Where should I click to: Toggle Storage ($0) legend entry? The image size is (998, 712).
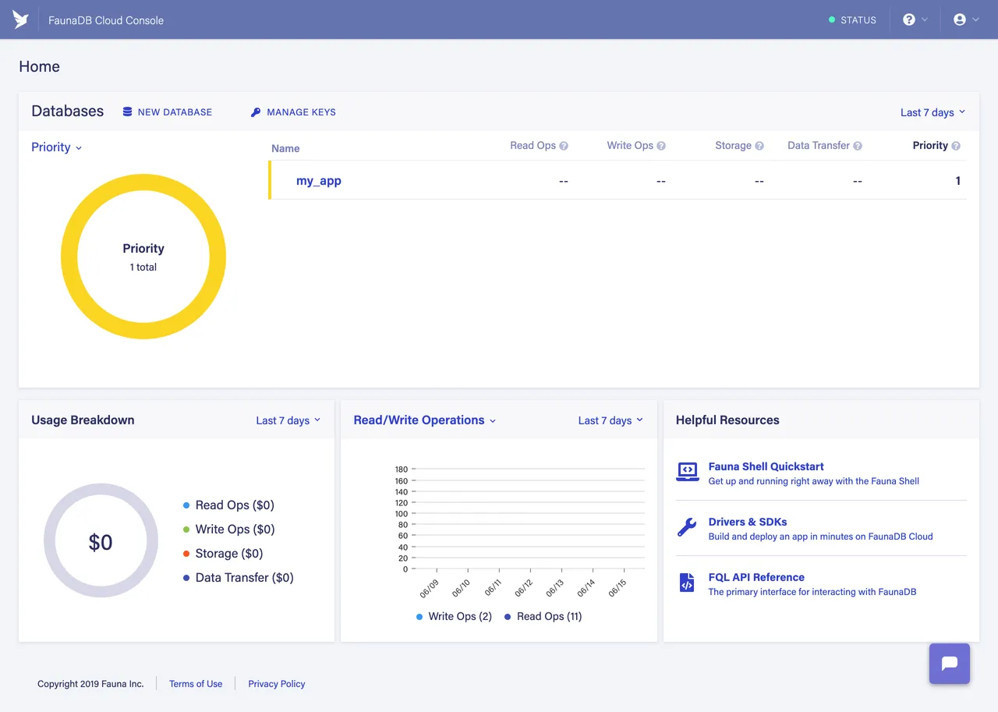point(223,554)
